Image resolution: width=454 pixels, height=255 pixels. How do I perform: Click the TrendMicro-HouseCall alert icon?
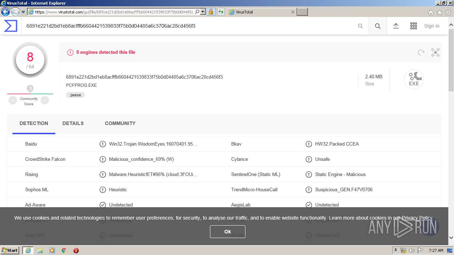(309, 189)
